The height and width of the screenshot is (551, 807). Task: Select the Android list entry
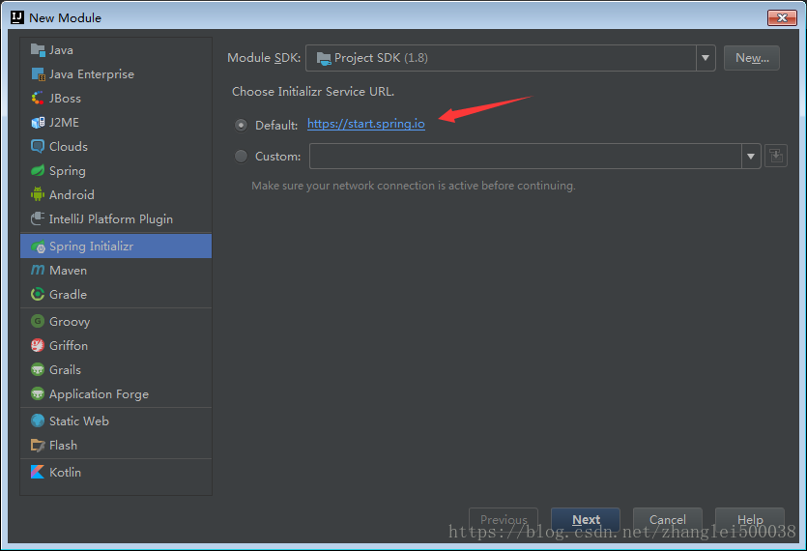tap(116, 194)
